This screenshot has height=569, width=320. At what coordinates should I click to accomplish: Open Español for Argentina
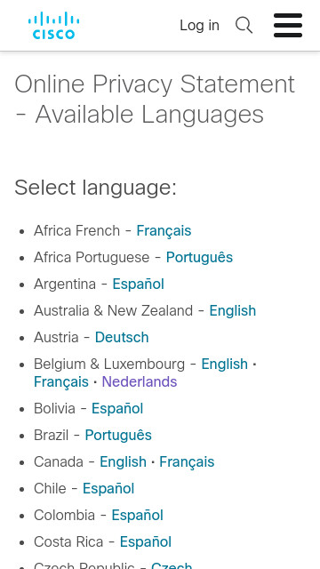tap(139, 284)
